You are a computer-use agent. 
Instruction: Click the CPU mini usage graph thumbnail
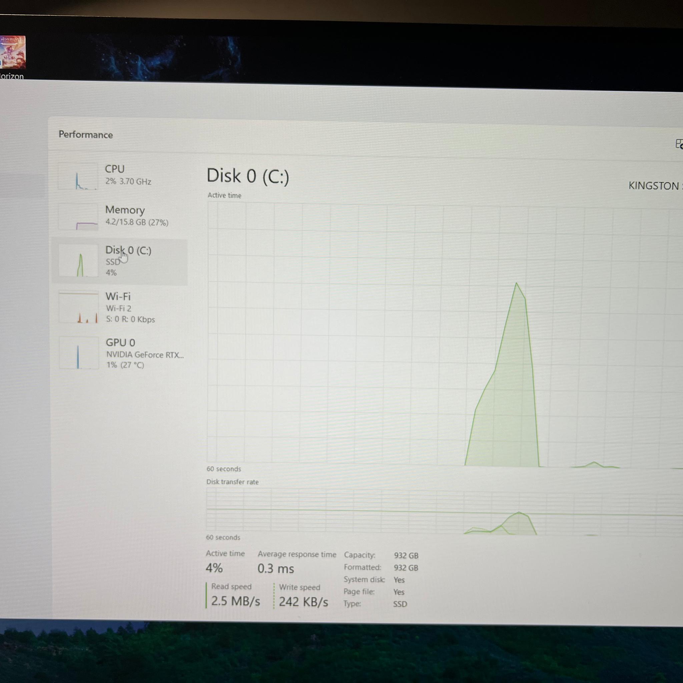point(78,176)
